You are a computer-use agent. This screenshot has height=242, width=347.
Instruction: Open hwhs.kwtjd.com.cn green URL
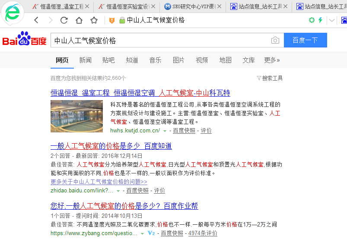(135, 131)
